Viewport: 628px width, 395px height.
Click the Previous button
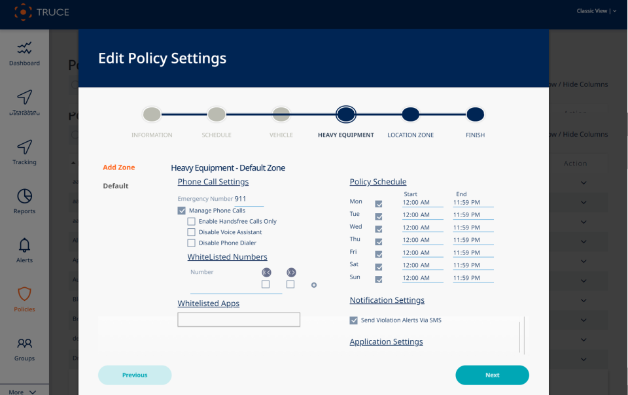click(x=135, y=375)
